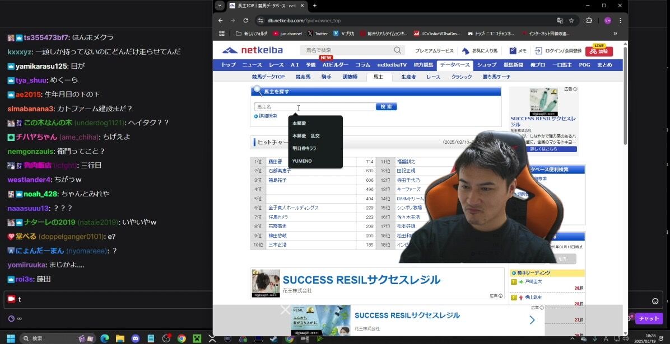Select autocomplete suggestion YUMENO
Viewport: 670px width, 344px height.
(302, 161)
